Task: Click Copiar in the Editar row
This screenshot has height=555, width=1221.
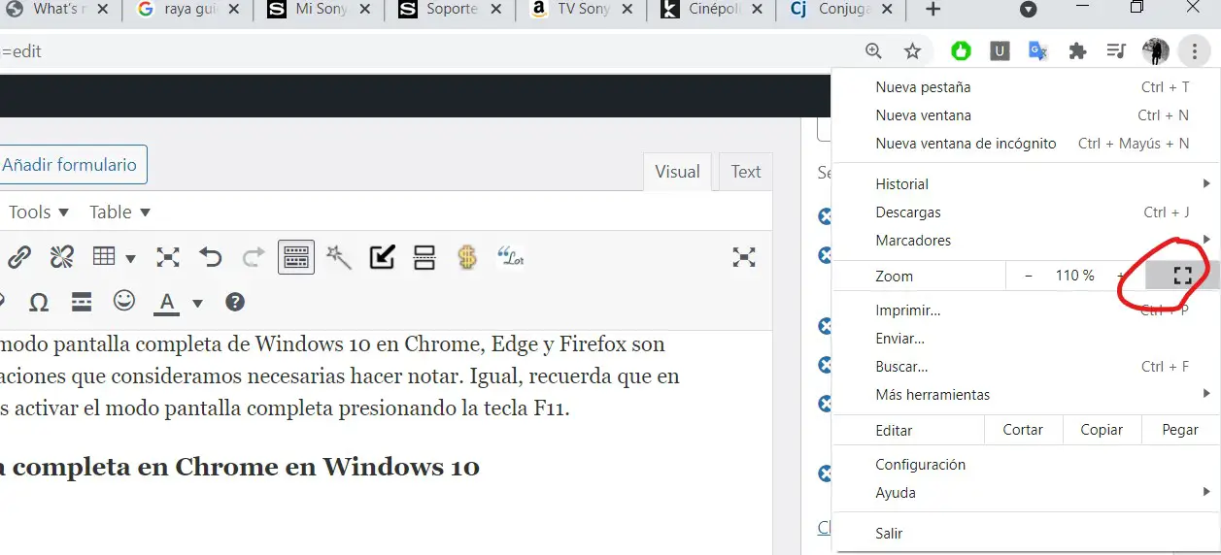Action: (1102, 431)
